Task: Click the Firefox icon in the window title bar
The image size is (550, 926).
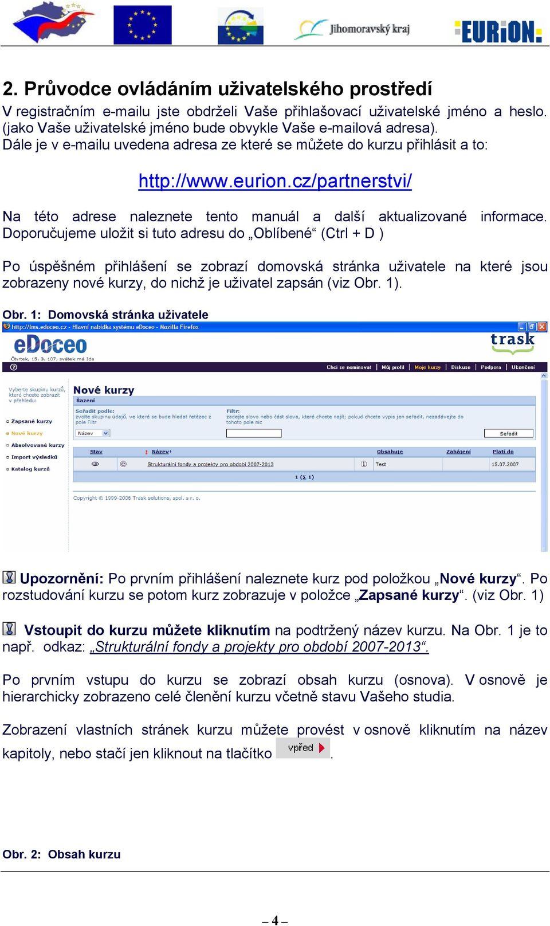Action: pos(7,327)
